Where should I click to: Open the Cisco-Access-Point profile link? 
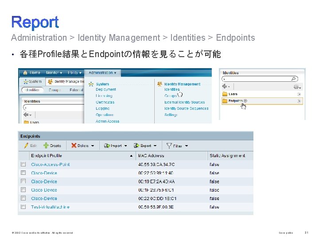coord(50,164)
